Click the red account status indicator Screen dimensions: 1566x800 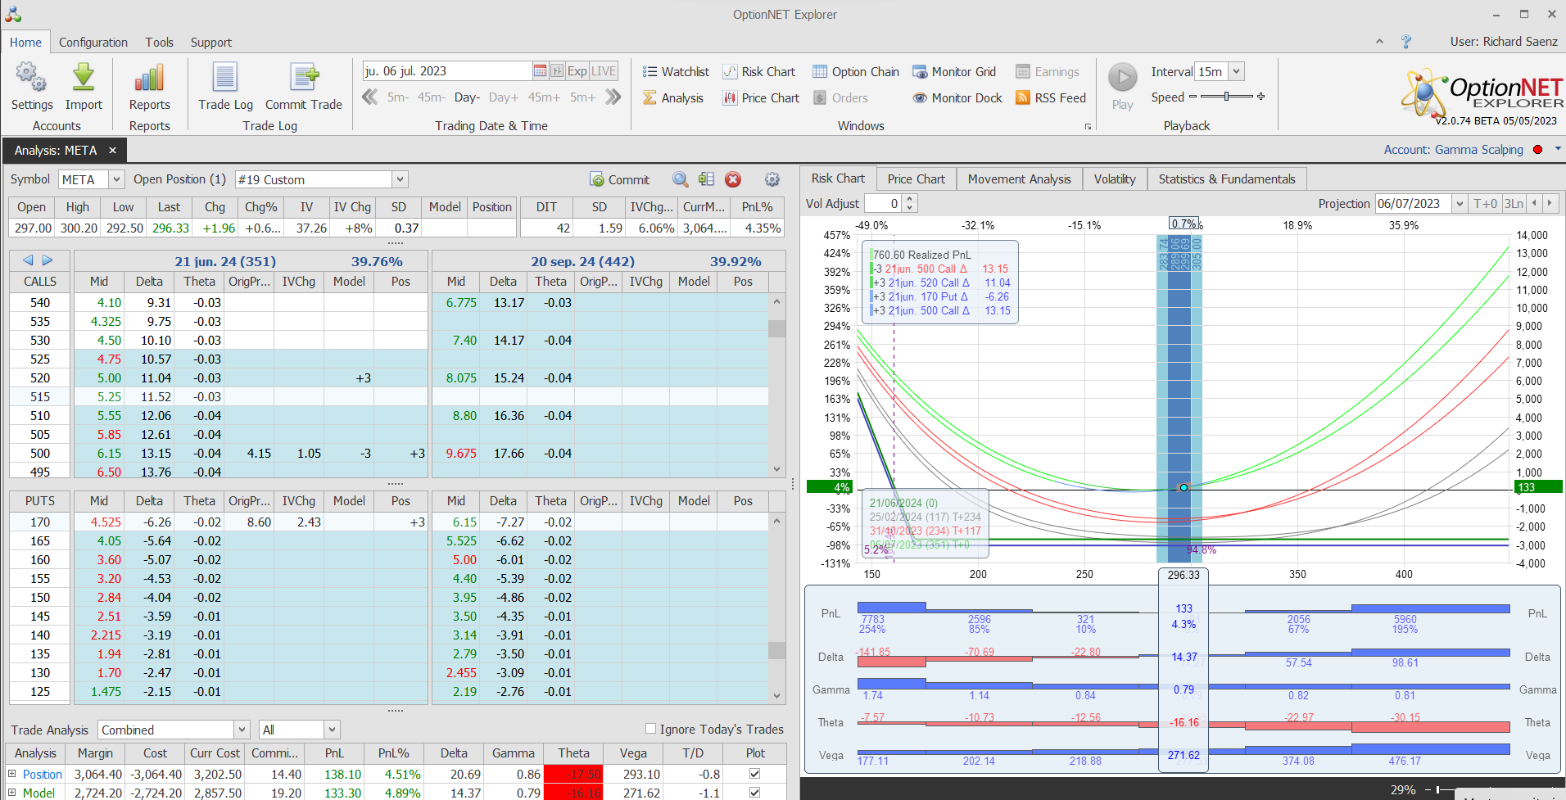1537,150
